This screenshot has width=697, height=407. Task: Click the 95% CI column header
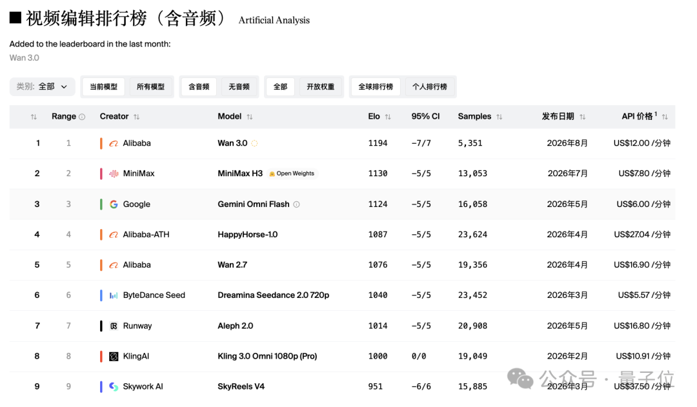(425, 116)
